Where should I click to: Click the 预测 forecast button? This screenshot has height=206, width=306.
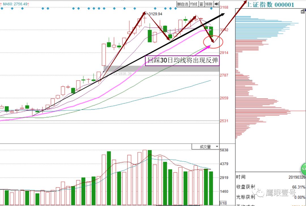(x=209, y=4)
